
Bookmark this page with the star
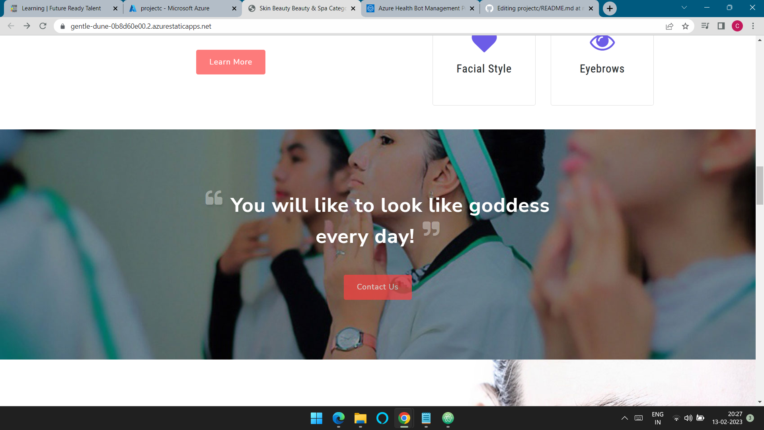coord(685,26)
